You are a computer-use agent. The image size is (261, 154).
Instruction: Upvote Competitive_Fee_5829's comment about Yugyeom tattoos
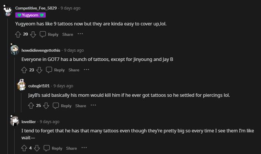[18, 34]
